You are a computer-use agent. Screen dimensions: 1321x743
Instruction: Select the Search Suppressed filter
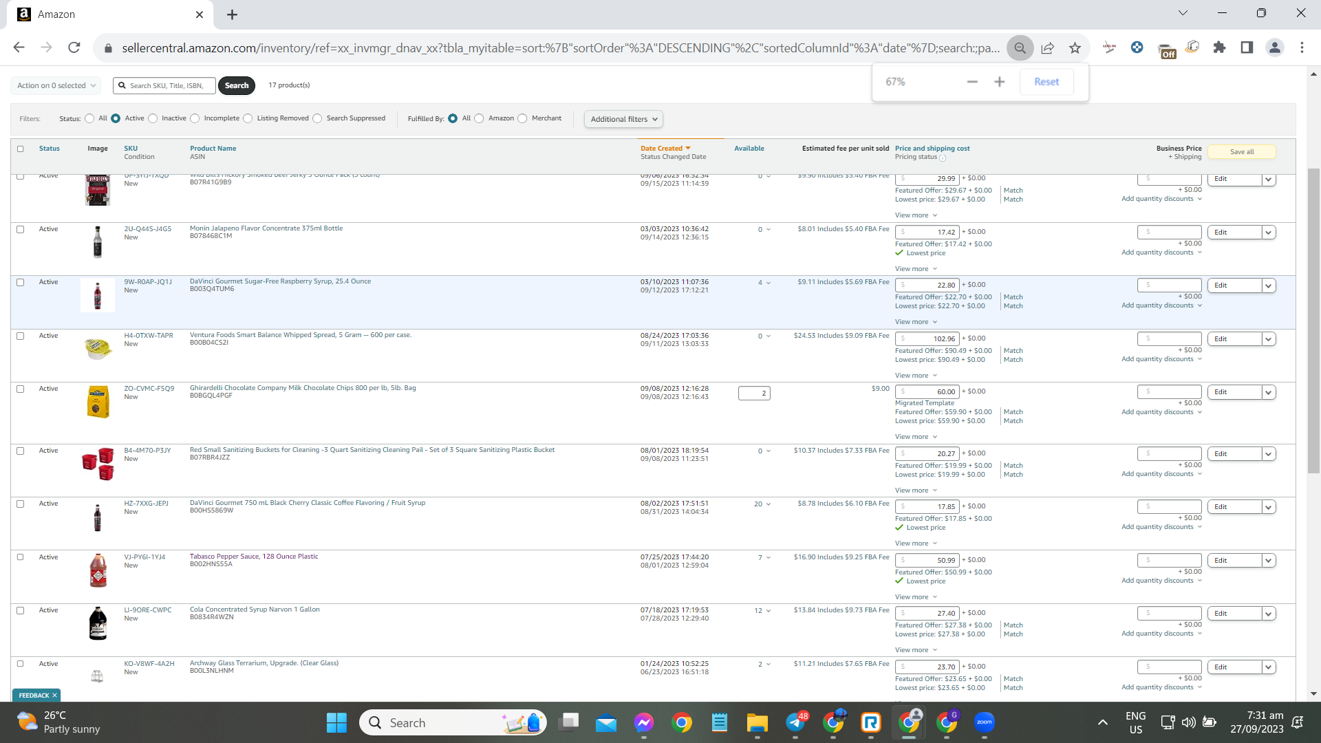tap(317, 118)
